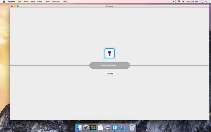Open the Tools menu
The height and width of the screenshot is (132, 211).
[47, 2]
